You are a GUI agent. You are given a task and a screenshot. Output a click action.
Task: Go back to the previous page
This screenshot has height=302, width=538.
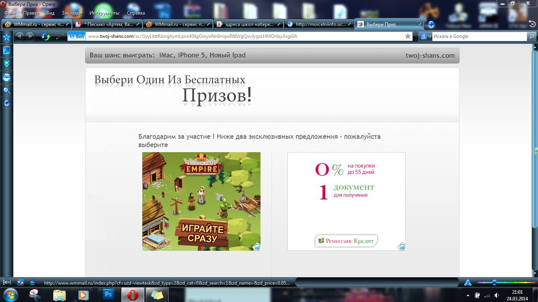(x=19, y=36)
